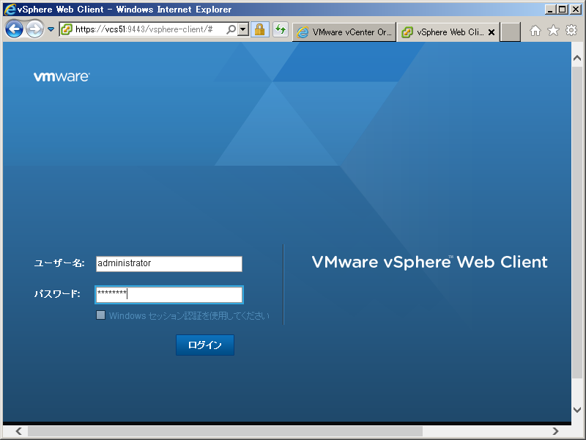The width and height of the screenshot is (586, 440).
Task: Click the password input field
Action: click(x=168, y=294)
